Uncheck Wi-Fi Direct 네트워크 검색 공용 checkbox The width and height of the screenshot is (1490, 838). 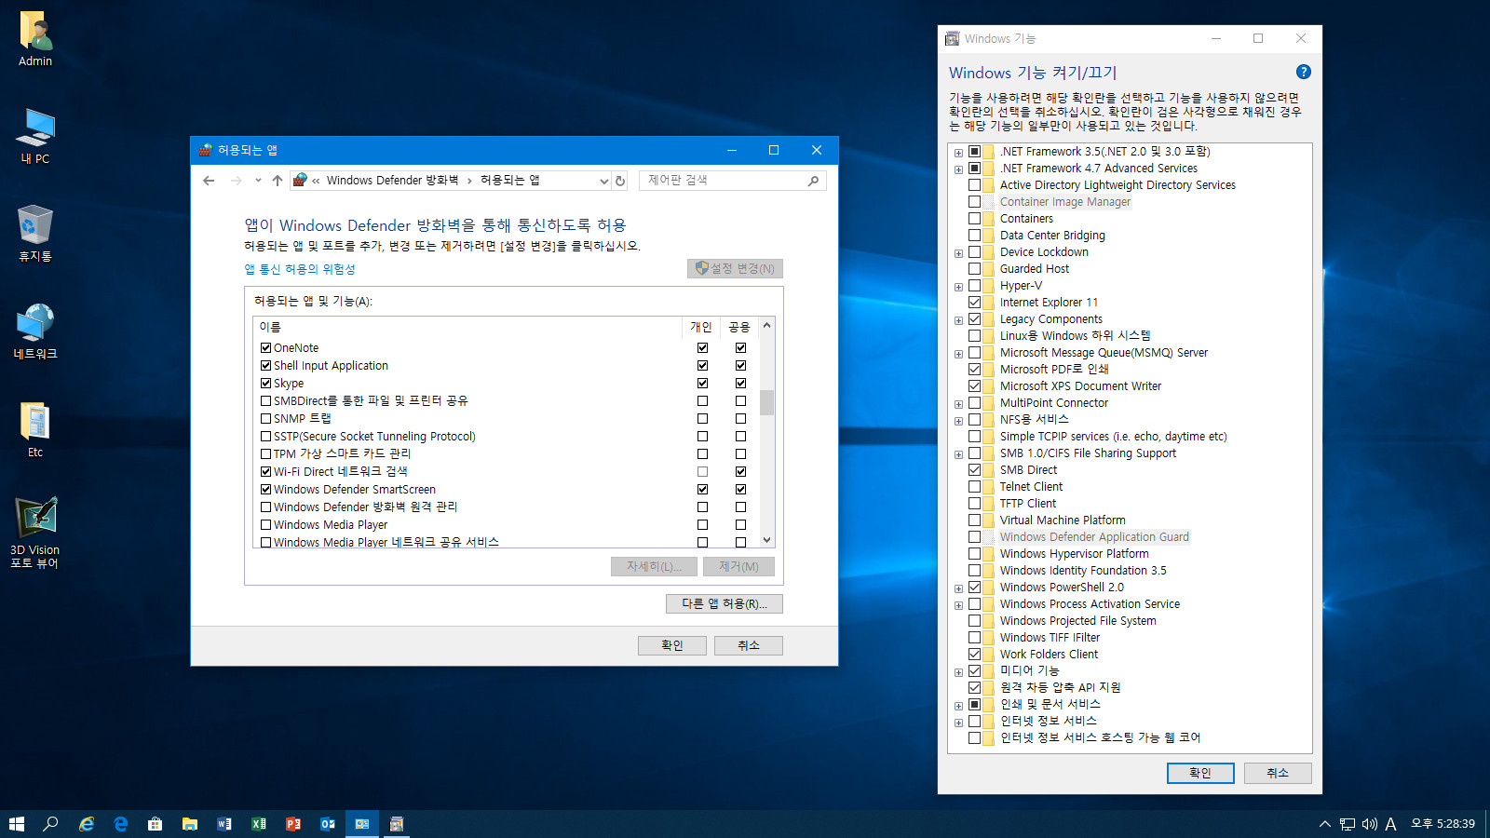tap(740, 472)
